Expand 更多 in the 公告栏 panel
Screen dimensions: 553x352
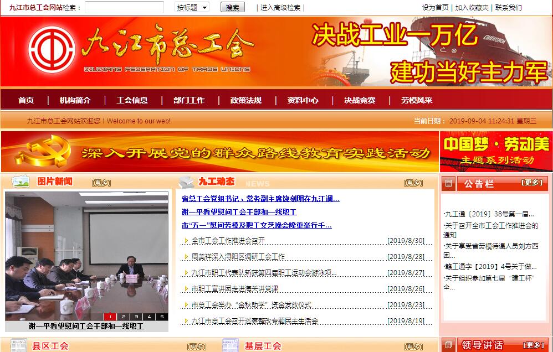tap(532, 183)
